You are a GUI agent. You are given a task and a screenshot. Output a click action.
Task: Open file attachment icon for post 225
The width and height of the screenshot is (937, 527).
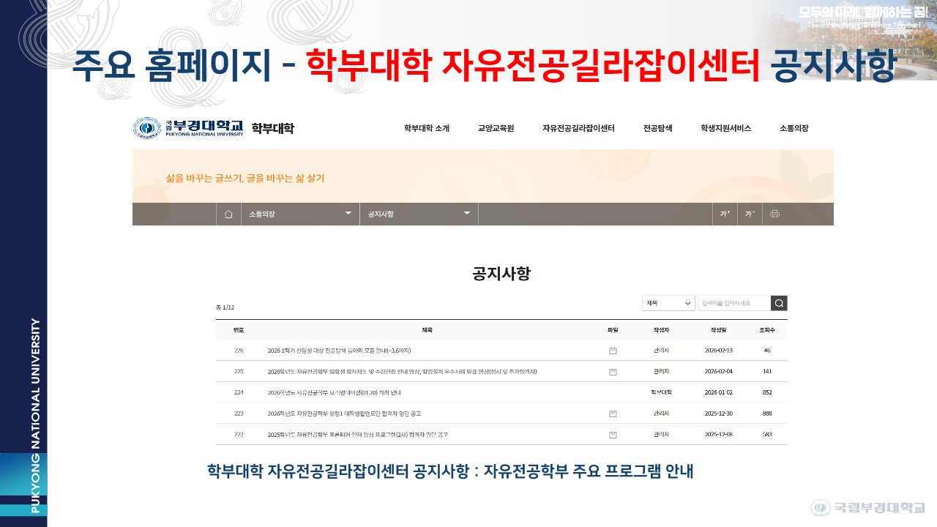(613, 372)
